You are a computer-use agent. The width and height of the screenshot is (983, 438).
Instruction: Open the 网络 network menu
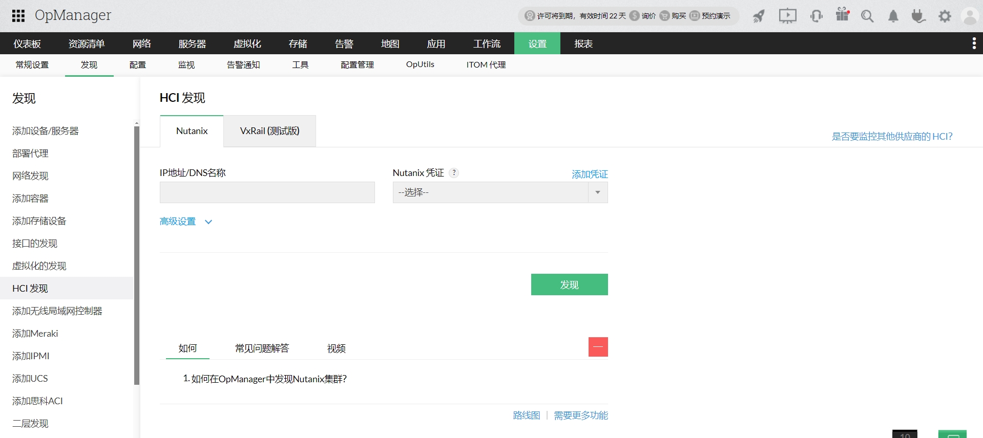click(x=141, y=43)
